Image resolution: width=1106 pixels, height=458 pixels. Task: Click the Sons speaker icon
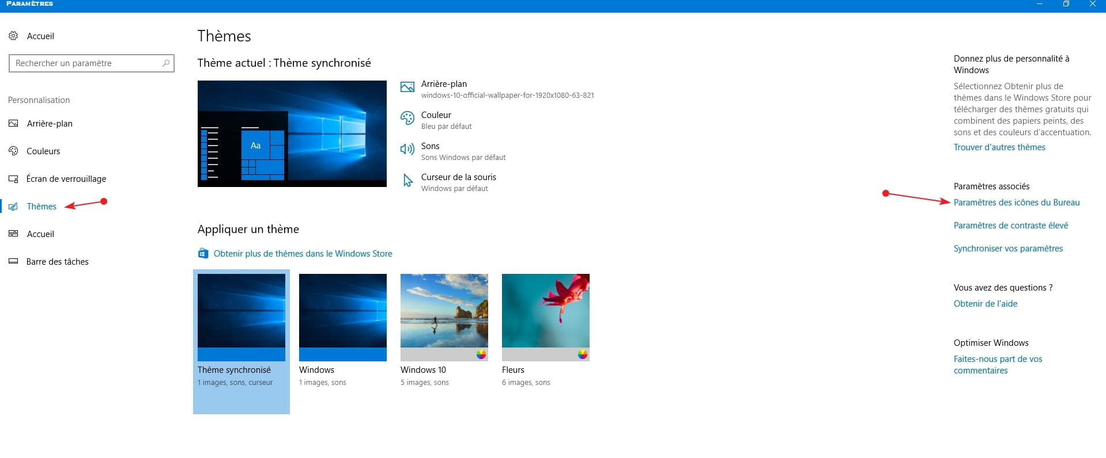coord(407,149)
